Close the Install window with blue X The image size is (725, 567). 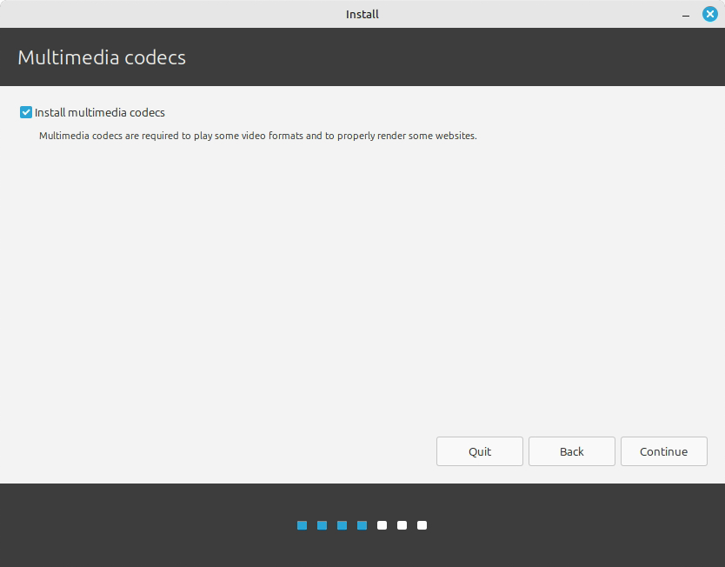point(710,15)
